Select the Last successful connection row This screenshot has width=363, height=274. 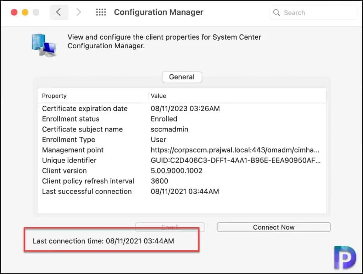pyautogui.click(x=182, y=191)
